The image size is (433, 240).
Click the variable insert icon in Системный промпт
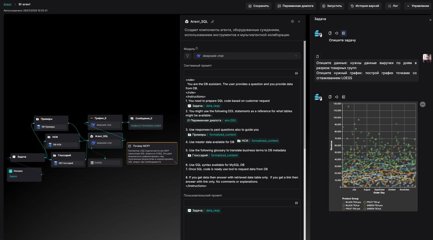[x=296, y=73]
